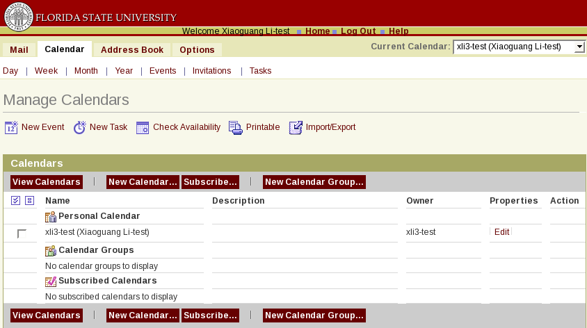Open the Current Calendar dropdown

tap(519, 47)
